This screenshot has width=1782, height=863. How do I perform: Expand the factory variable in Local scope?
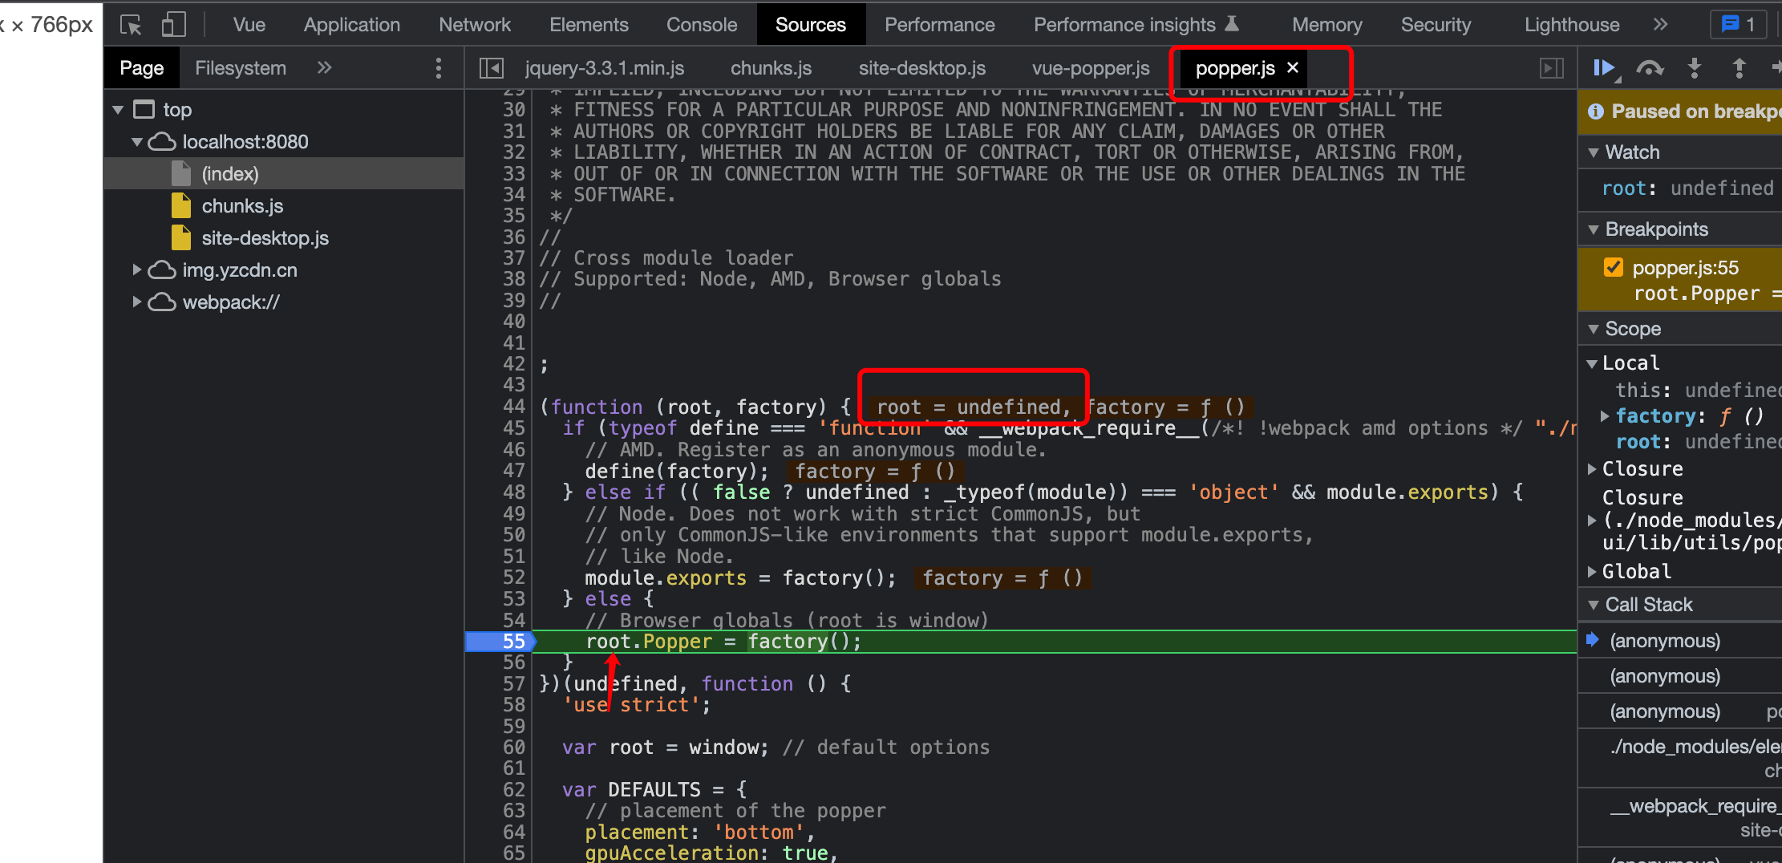coord(1605,416)
